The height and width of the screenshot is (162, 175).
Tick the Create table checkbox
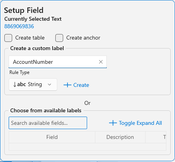pos(8,38)
